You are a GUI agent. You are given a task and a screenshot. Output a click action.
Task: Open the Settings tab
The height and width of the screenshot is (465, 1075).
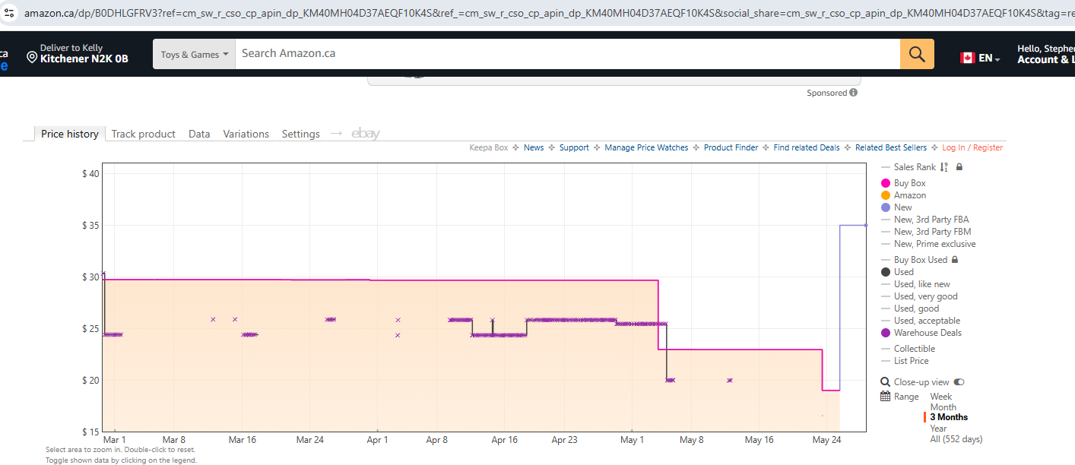tap(301, 134)
